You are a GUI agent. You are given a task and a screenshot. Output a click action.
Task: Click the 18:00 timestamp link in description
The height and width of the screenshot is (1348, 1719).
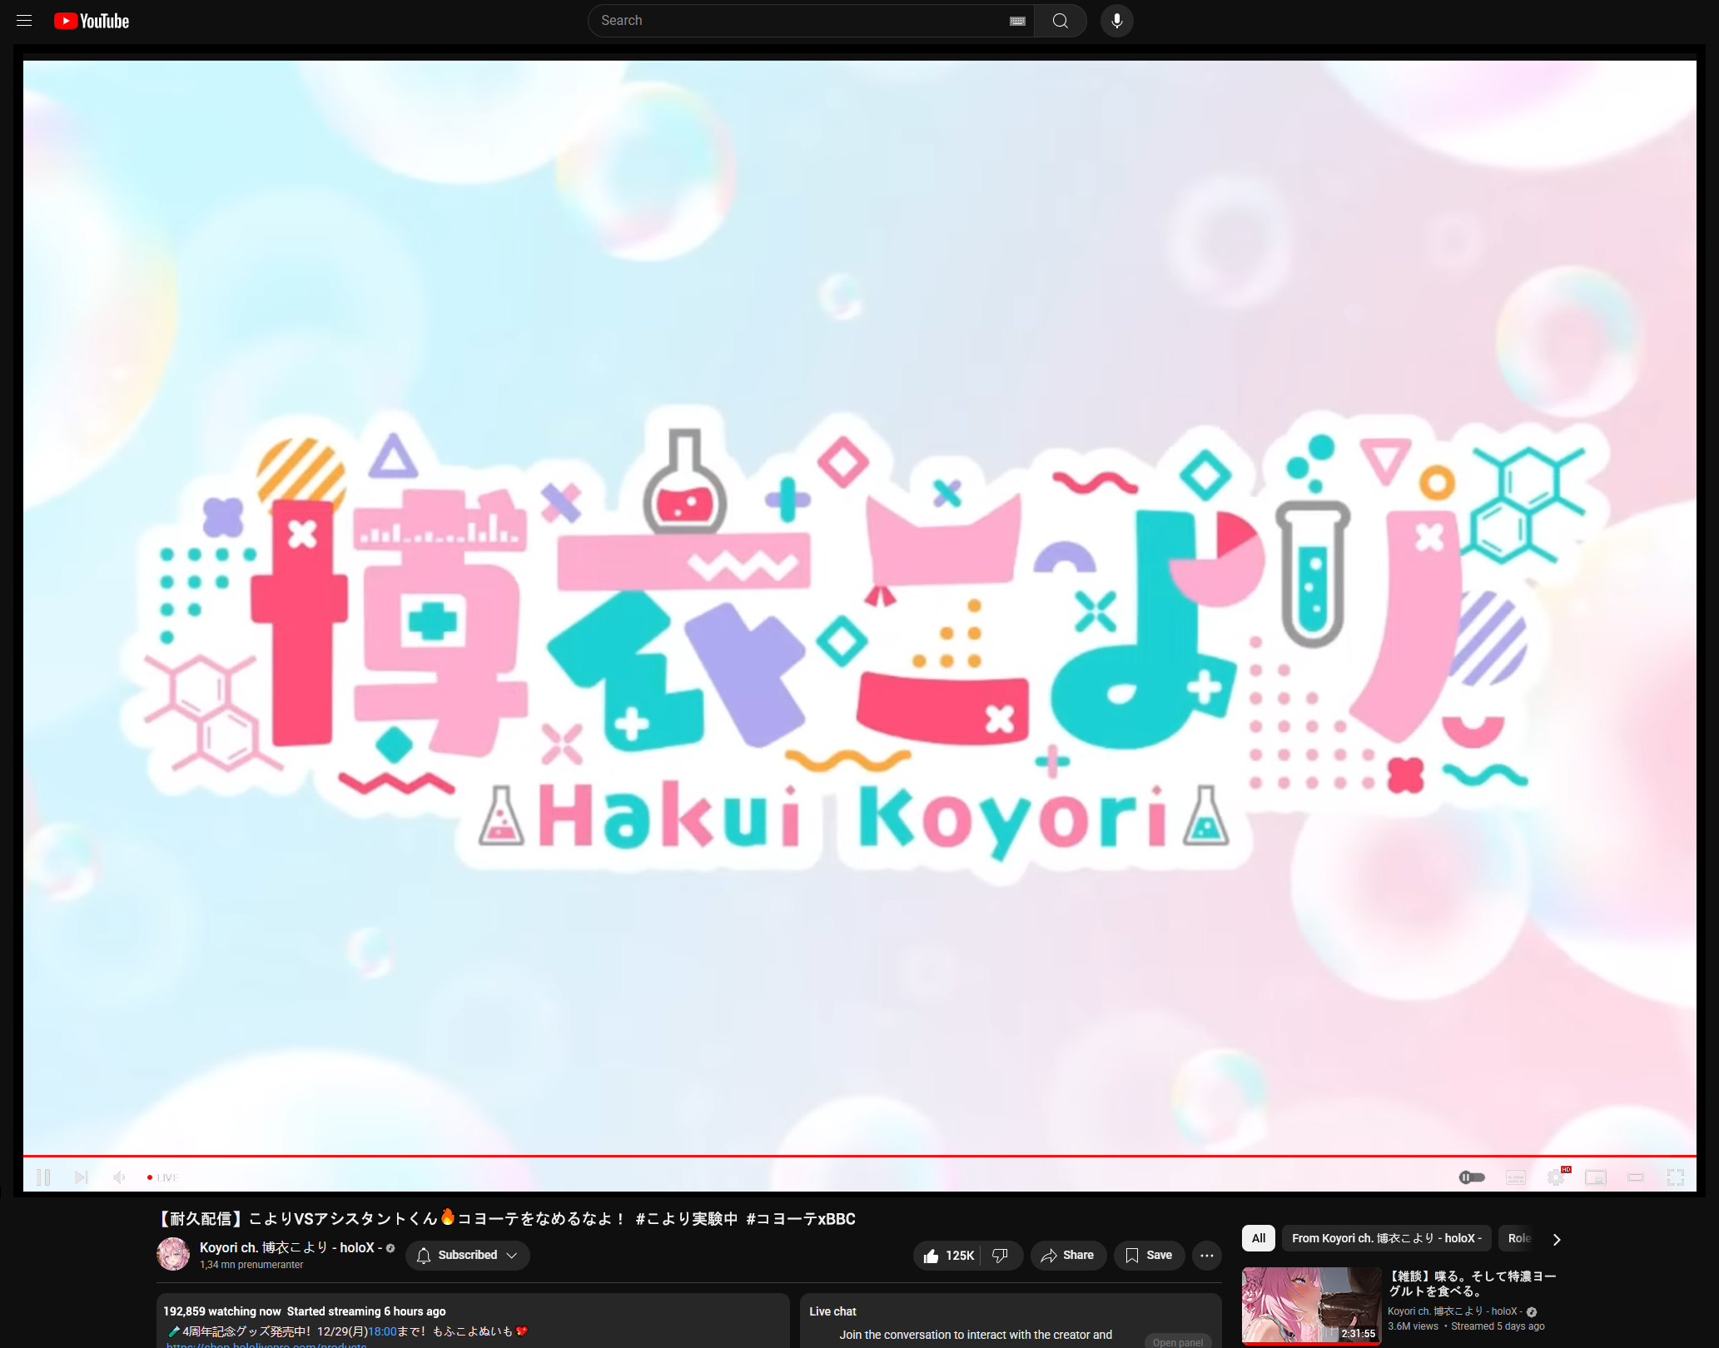(x=382, y=1331)
